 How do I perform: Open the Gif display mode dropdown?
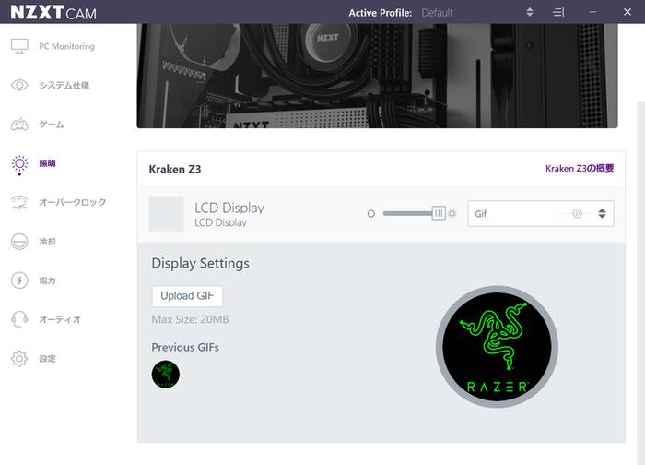pyautogui.click(x=541, y=213)
